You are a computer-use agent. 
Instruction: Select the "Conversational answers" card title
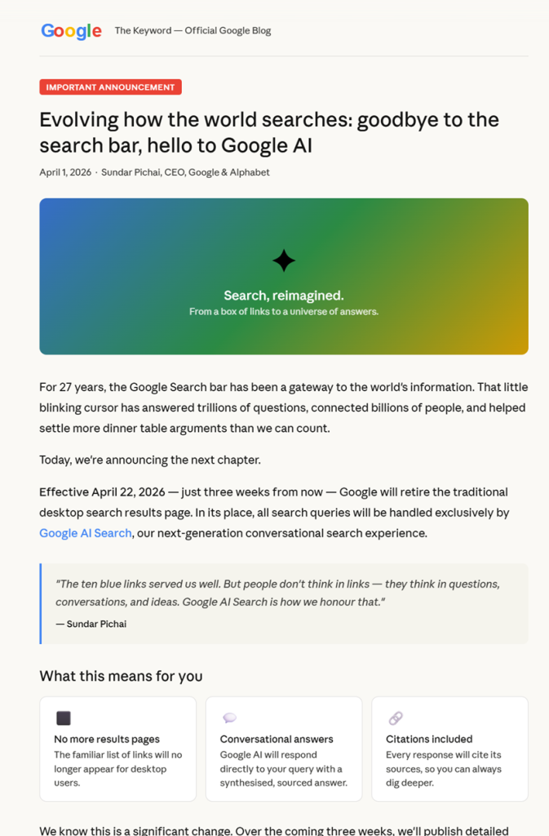click(x=277, y=740)
